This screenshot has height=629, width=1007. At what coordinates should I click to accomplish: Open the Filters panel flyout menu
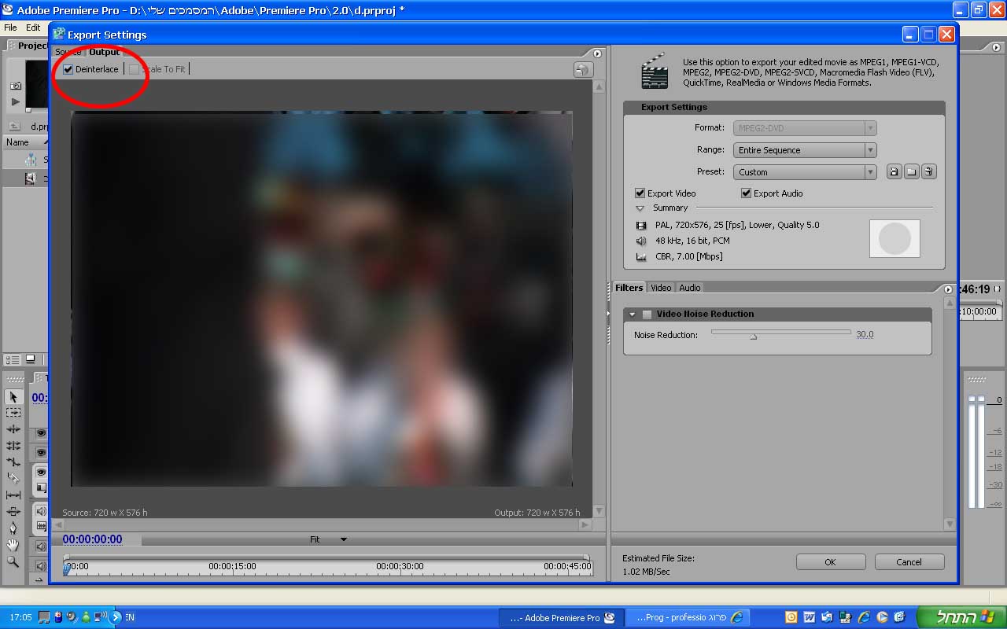pyautogui.click(x=948, y=289)
